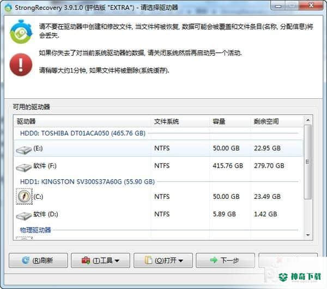Select the drive icon for (E:)
The image size is (327, 289).
[24, 150]
